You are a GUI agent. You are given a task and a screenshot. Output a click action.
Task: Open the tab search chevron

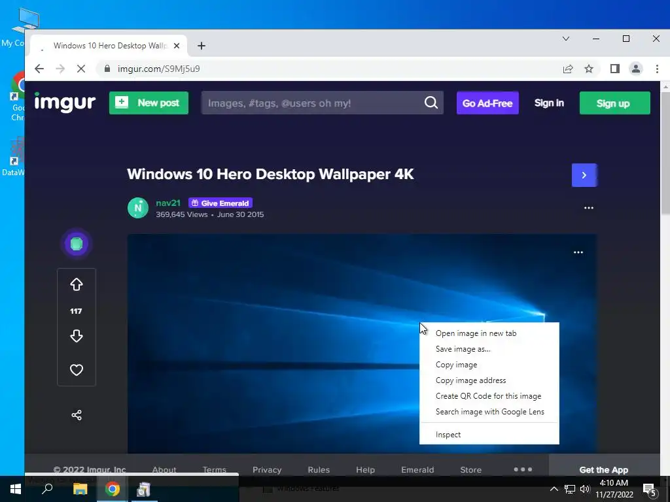(566, 39)
